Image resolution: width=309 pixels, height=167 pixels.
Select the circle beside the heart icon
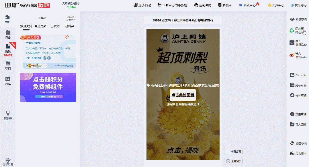pos(72,37)
